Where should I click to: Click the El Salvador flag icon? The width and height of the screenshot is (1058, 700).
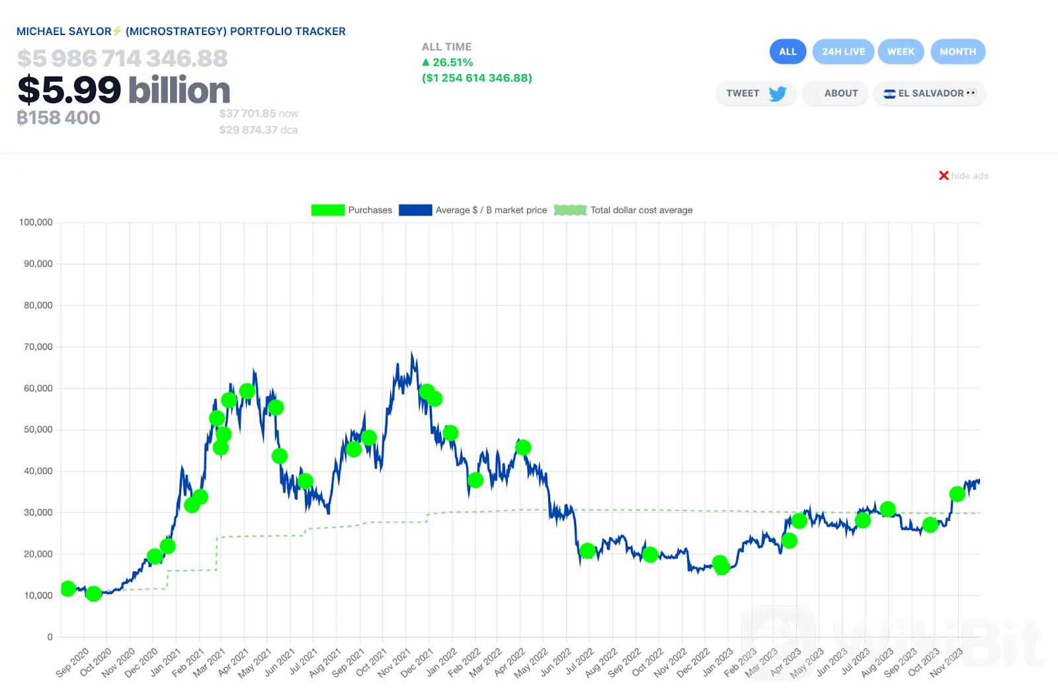tap(889, 94)
